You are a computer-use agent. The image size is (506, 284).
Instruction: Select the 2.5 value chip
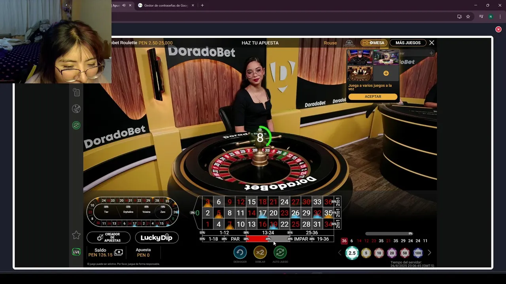352,253
